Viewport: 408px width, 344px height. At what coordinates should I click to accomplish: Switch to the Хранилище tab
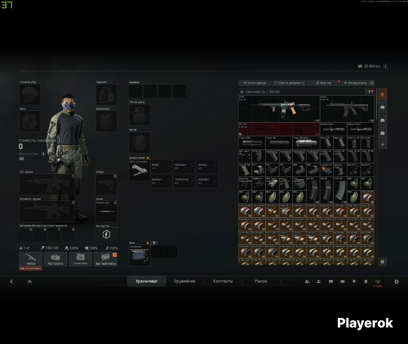click(x=146, y=281)
